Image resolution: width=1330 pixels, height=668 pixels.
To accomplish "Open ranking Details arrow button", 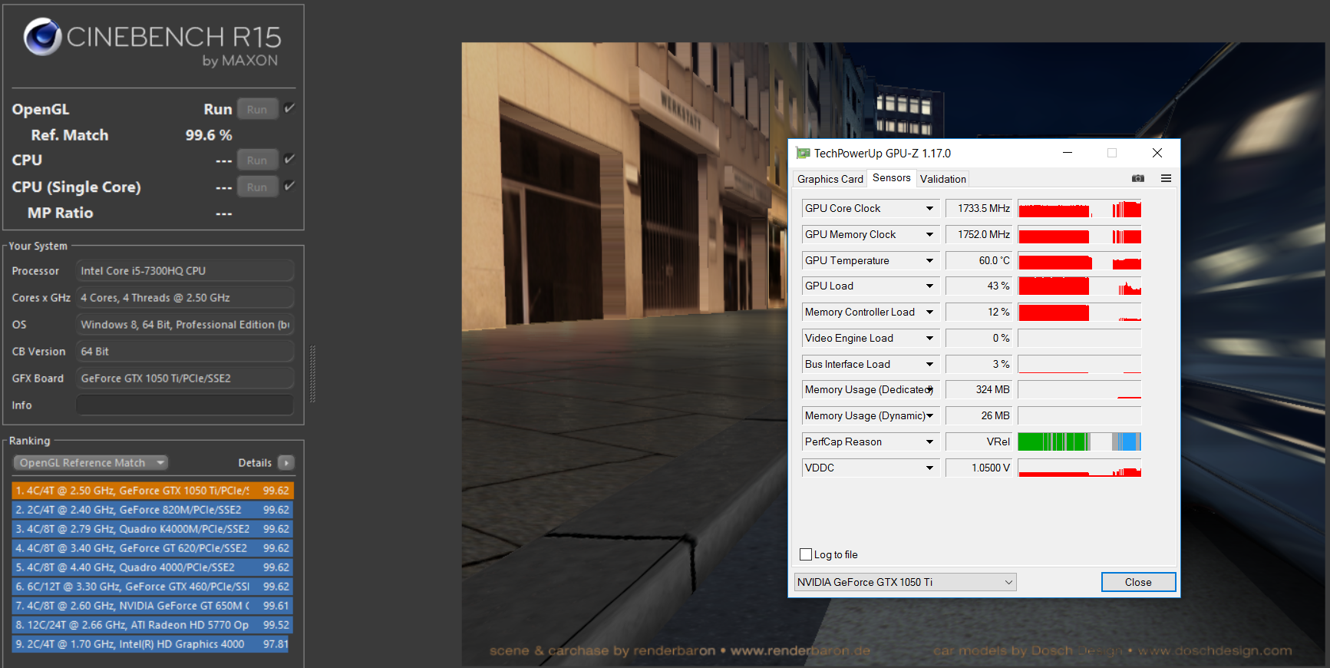I will tap(285, 463).
